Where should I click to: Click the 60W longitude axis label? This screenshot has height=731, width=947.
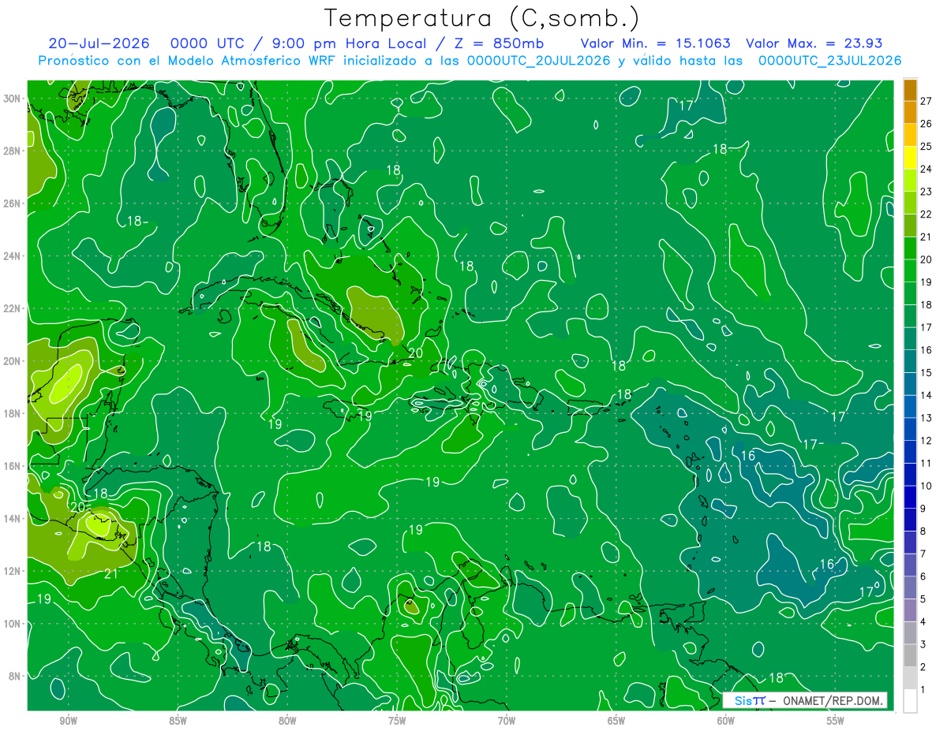(726, 720)
